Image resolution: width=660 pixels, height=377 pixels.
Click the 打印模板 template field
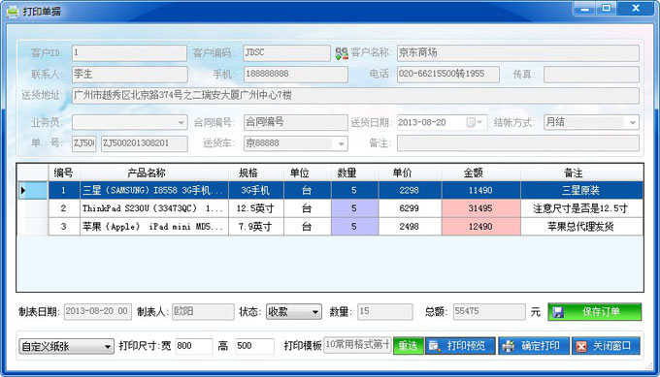tap(357, 345)
